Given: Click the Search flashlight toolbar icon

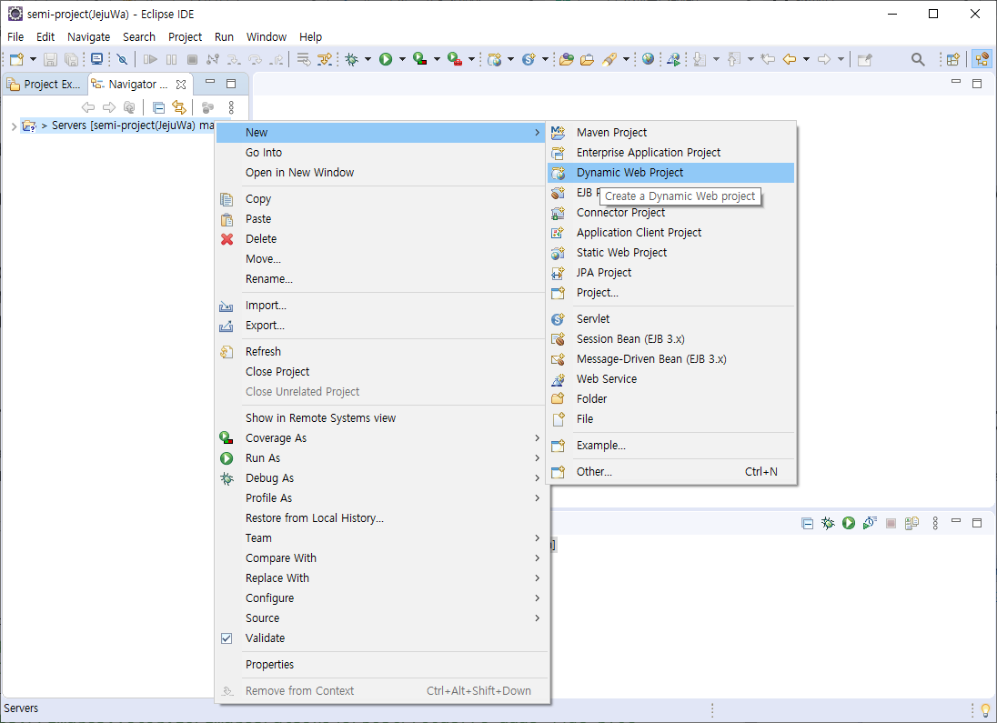Looking at the screenshot, I should coord(609,59).
